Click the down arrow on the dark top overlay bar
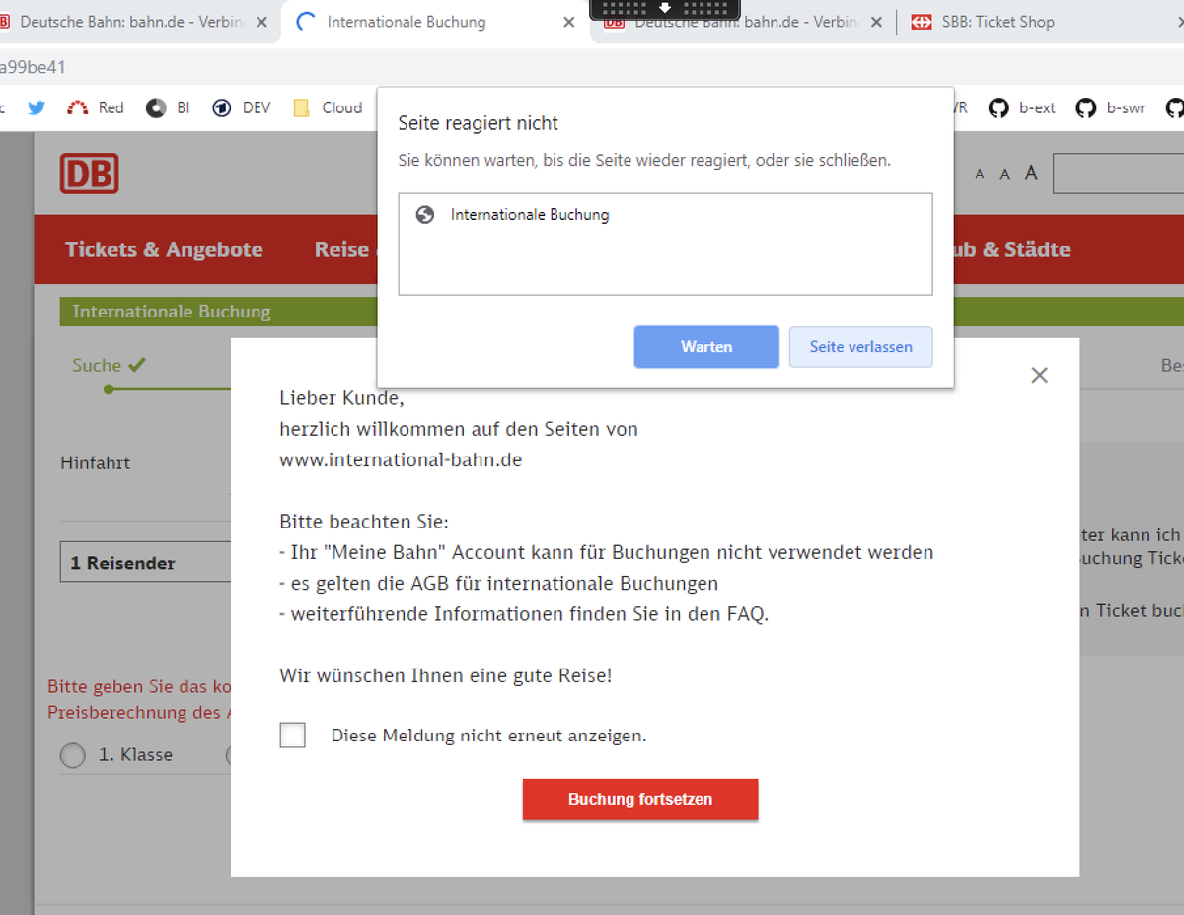This screenshot has height=915, width=1184. click(x=665, y=7)
